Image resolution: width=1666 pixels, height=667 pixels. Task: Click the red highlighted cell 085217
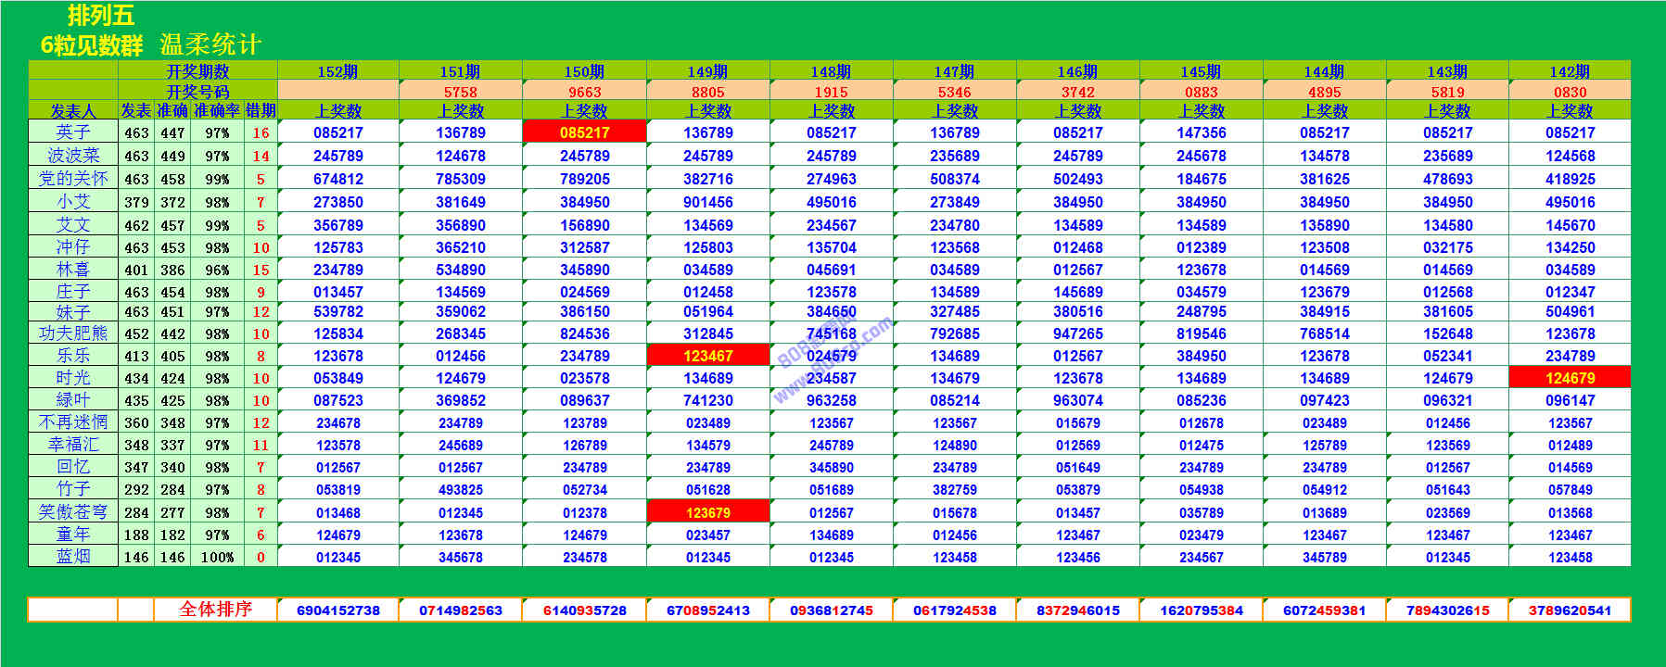[584, 132]
